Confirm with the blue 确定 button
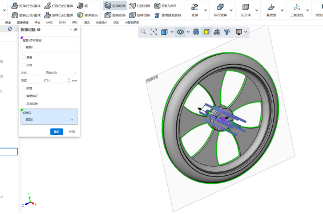 (56, 131)
